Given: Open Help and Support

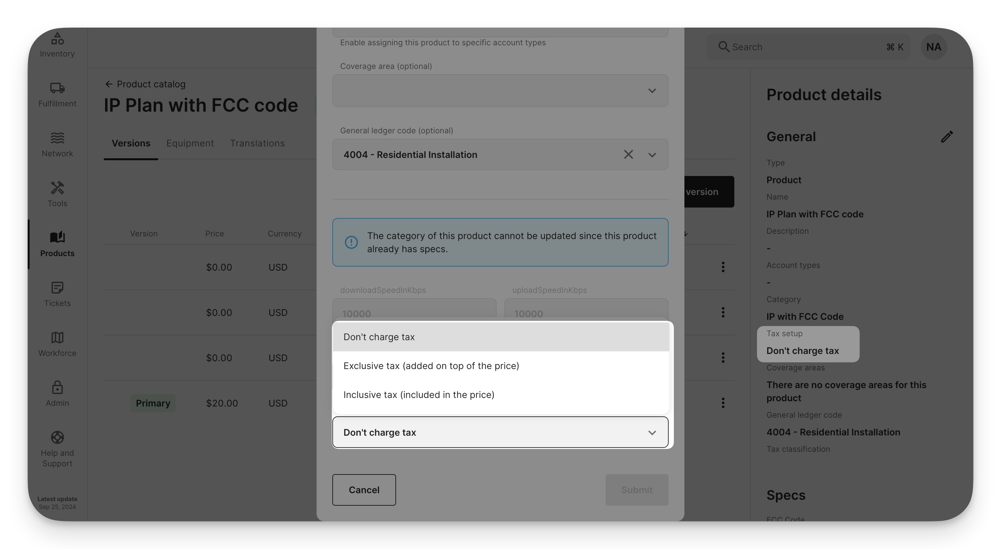Looking at the screenshot, I should (57, 449).
